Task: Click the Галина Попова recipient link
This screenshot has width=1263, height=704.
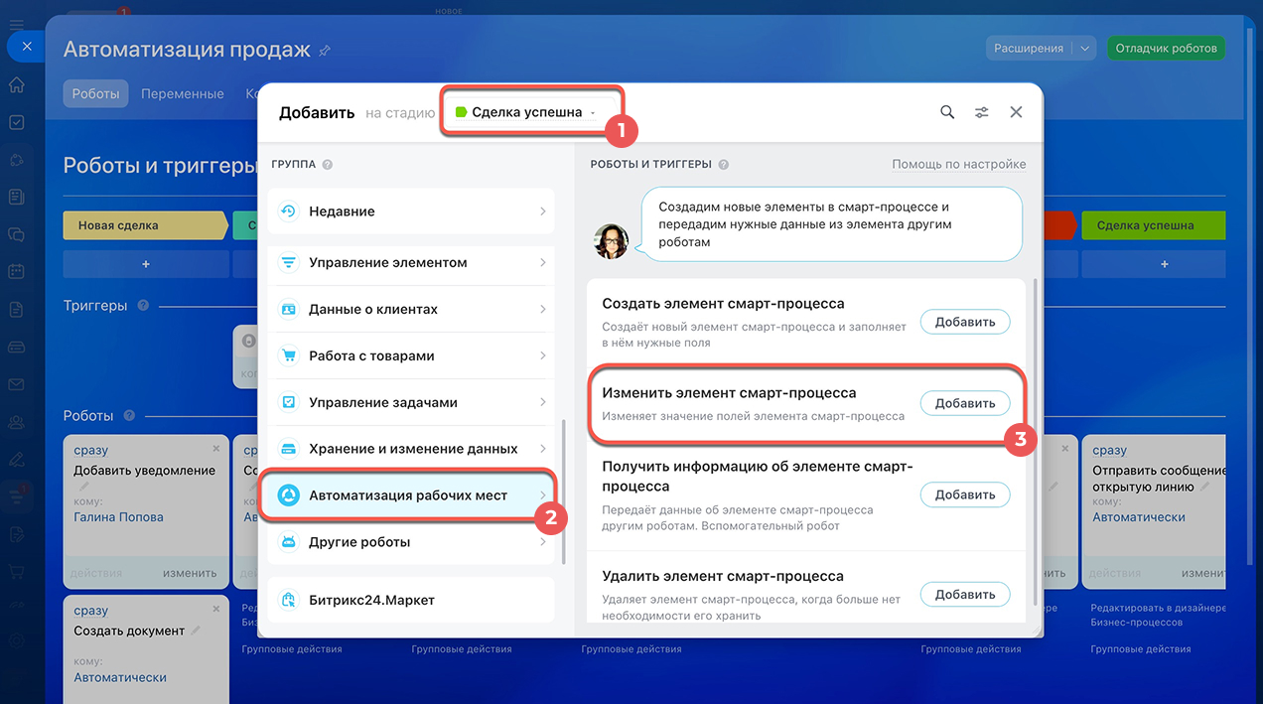Action: click(119, 517)
